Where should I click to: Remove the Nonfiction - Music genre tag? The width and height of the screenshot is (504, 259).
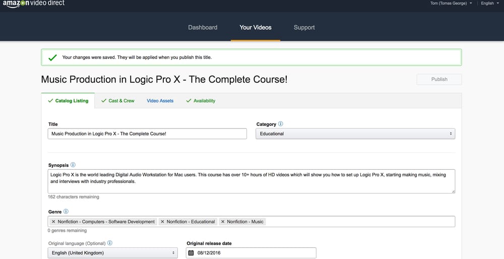click(x=223, y=222)
